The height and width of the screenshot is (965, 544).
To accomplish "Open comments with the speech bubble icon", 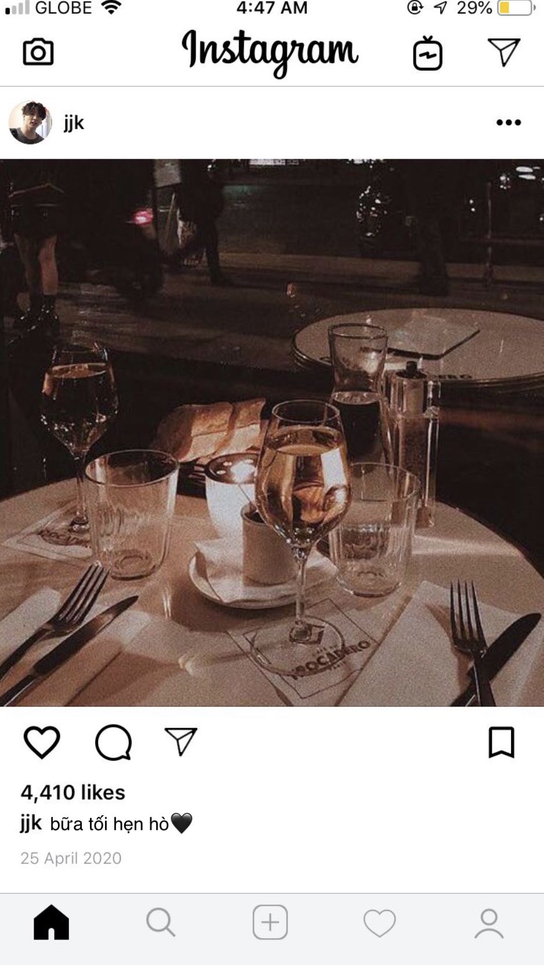I will tap(113, 742).
